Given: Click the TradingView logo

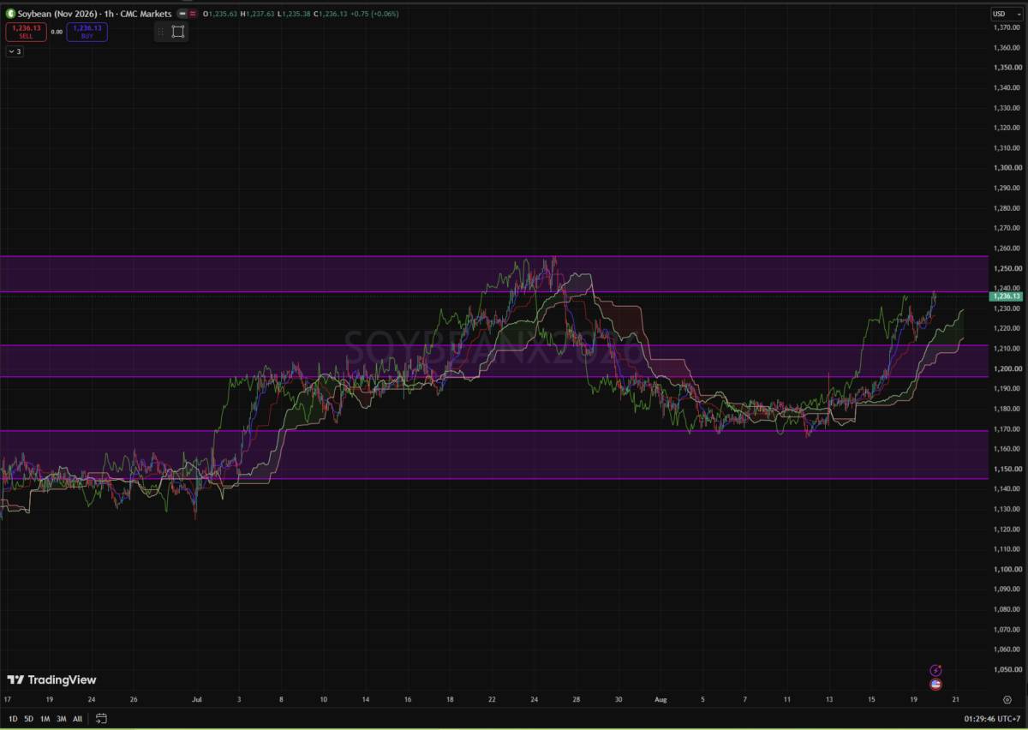Looking at the screenshot, I should tap(51, 679).
